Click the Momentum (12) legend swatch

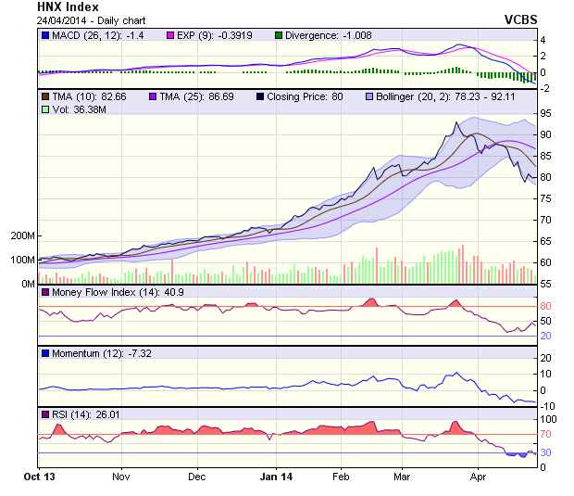coord(45,353)
